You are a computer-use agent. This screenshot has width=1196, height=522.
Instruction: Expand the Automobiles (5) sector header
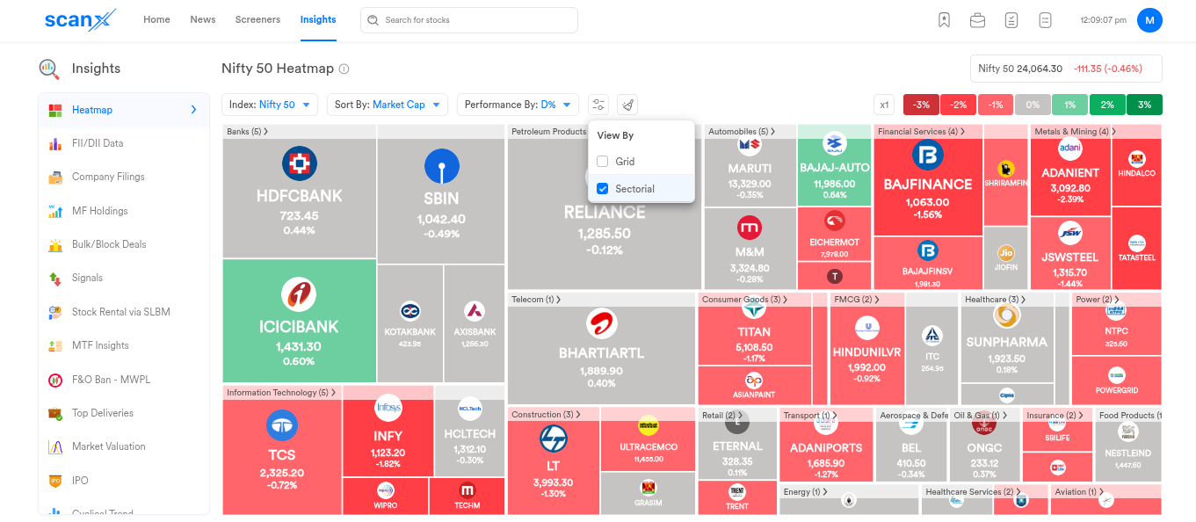[x=742, y=132]
